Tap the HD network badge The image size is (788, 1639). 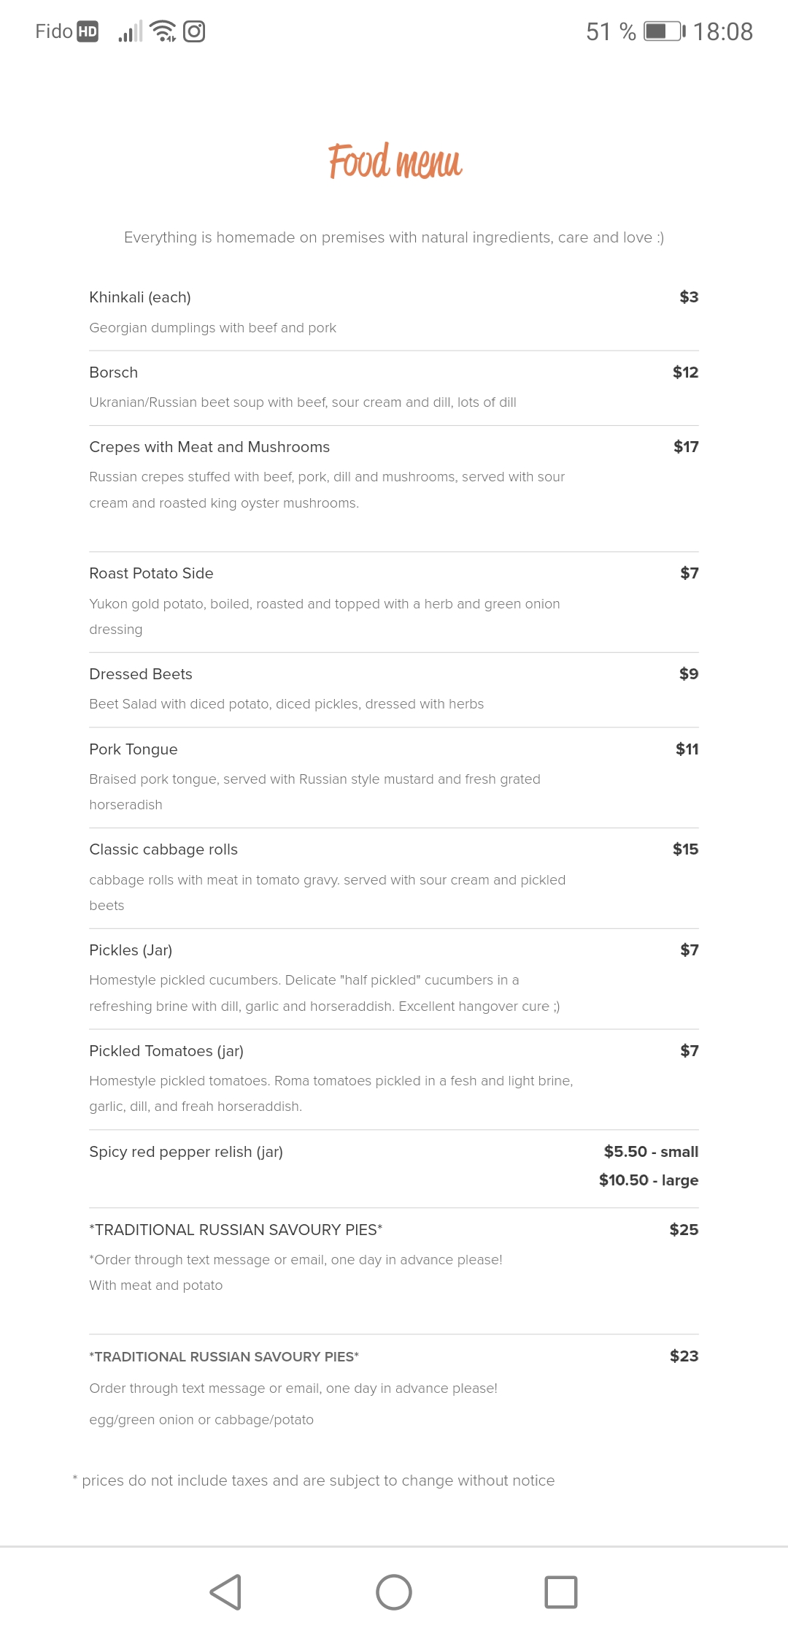[x=88, y=31]
